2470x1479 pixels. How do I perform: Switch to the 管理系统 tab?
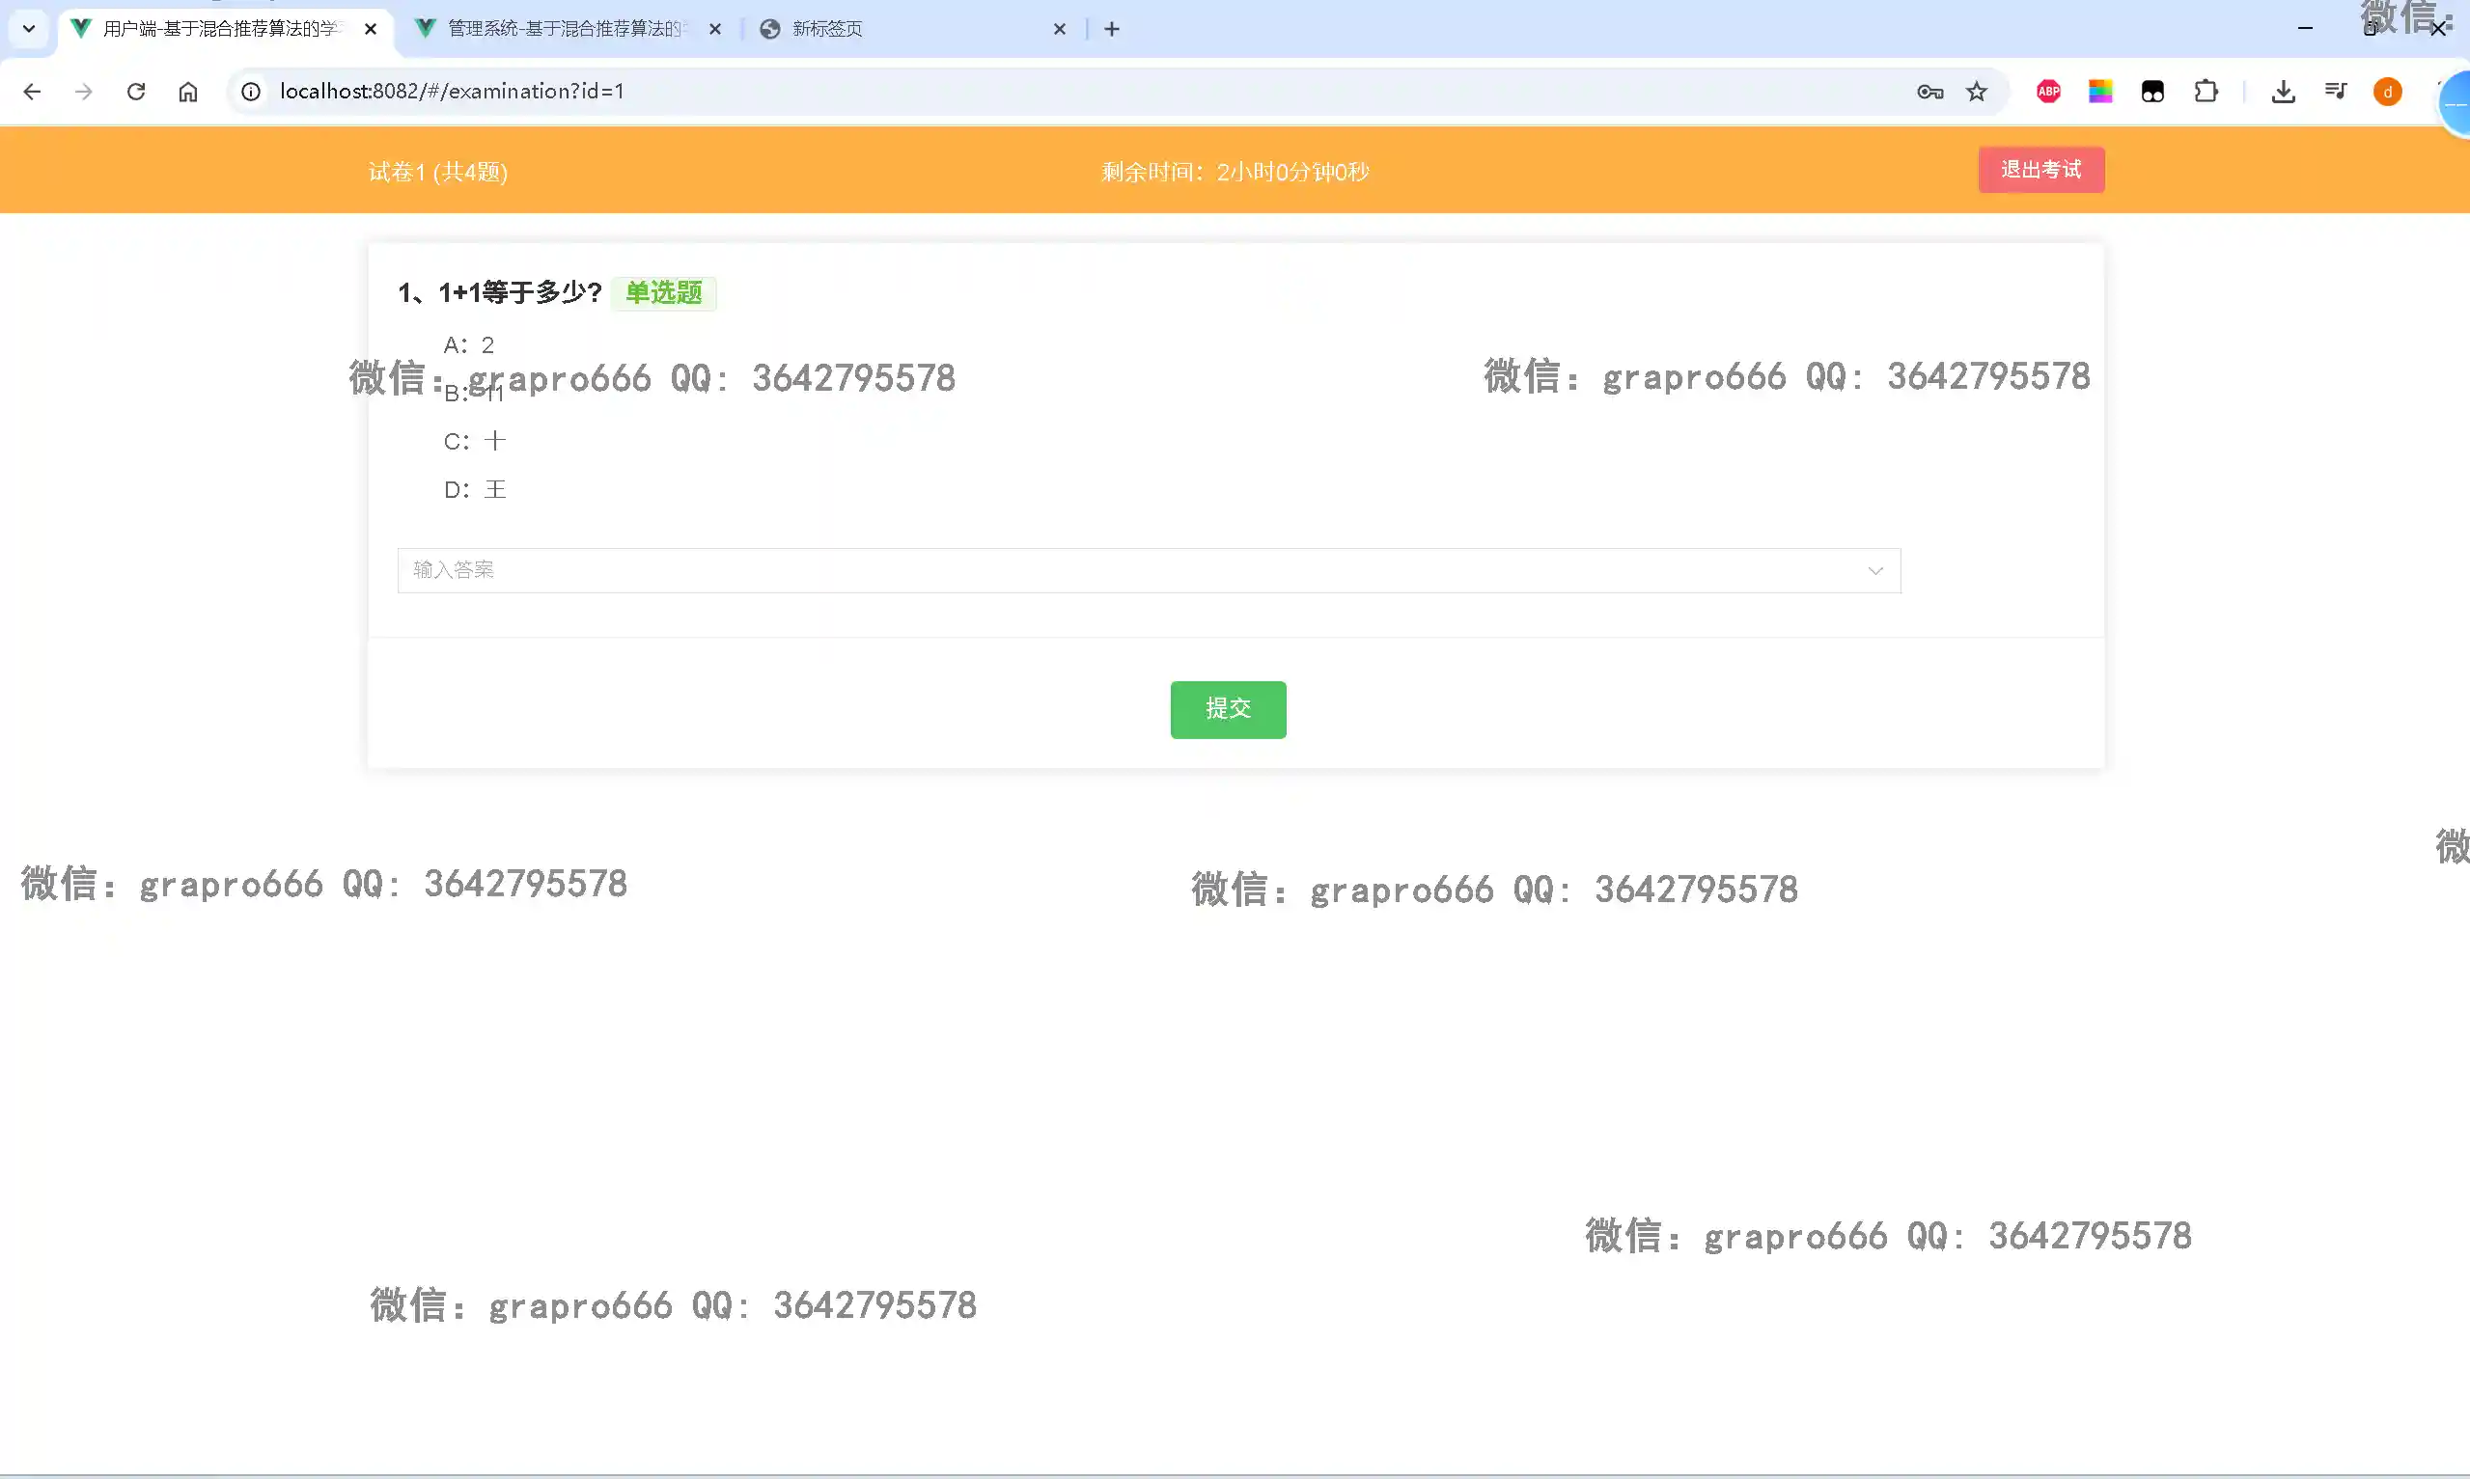(x=563, y=29)
